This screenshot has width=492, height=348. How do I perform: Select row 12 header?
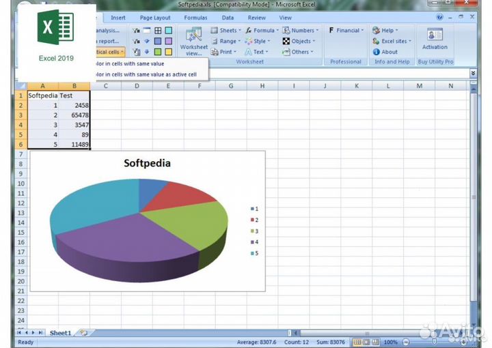pyautogui.click(x=20, y=203)
